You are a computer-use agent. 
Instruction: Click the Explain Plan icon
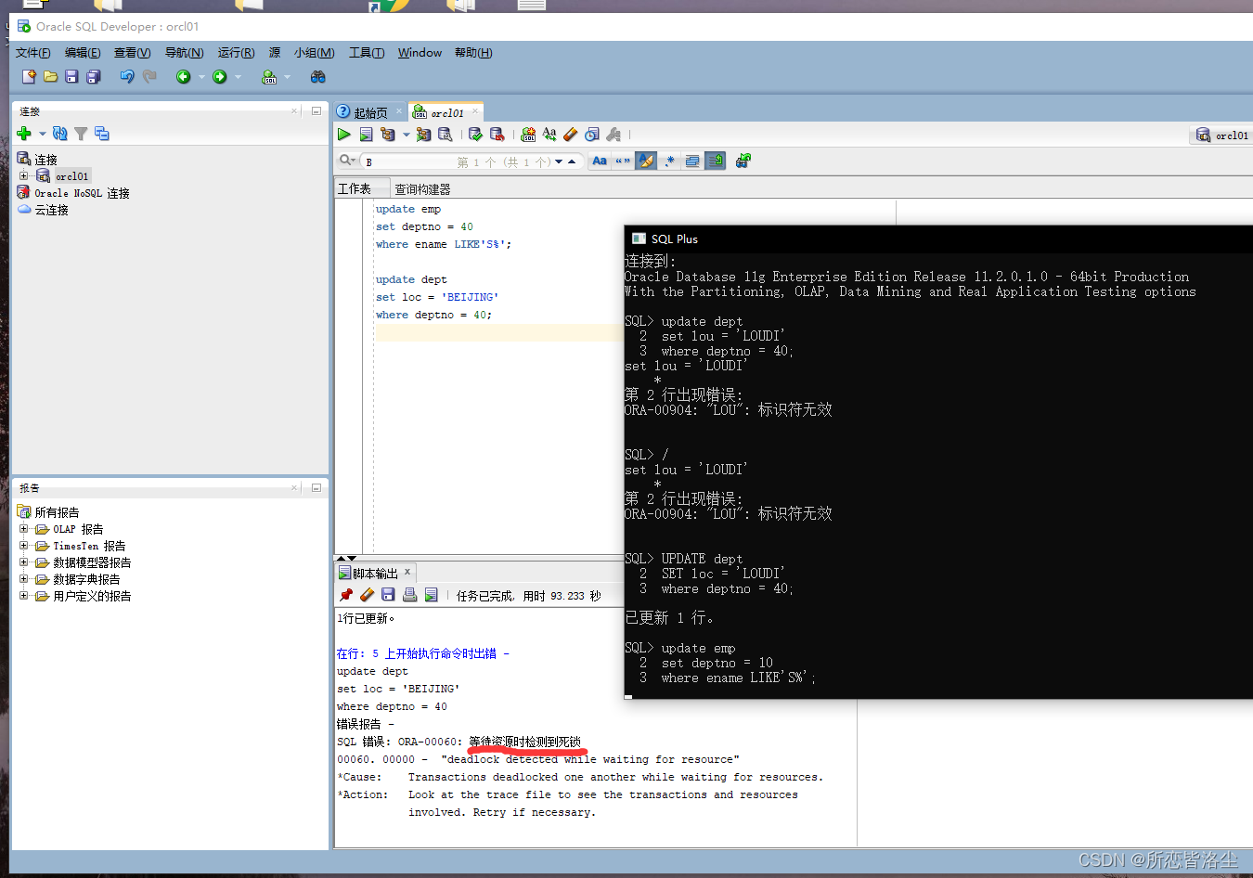pos(388,135)
